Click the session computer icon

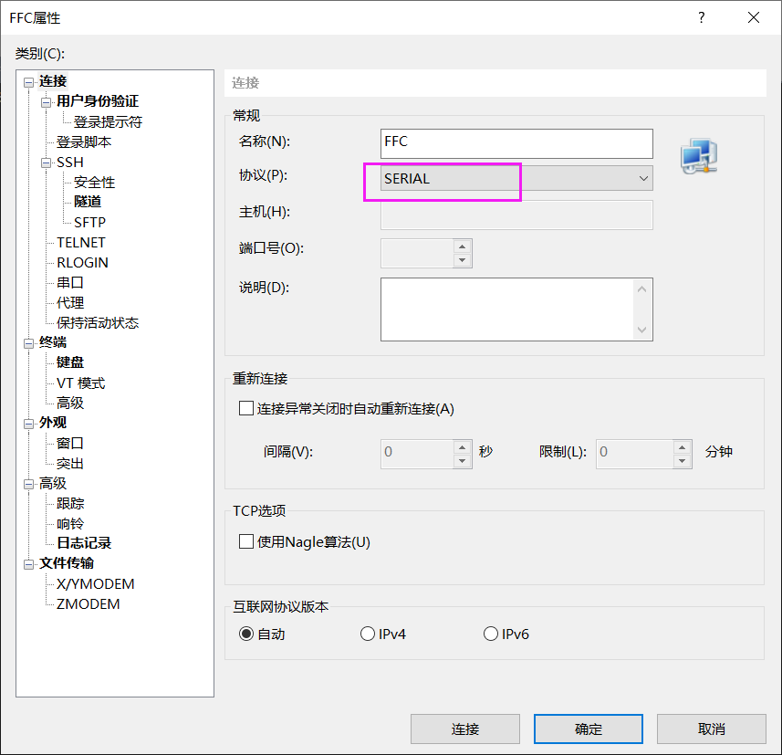[699, 156]
